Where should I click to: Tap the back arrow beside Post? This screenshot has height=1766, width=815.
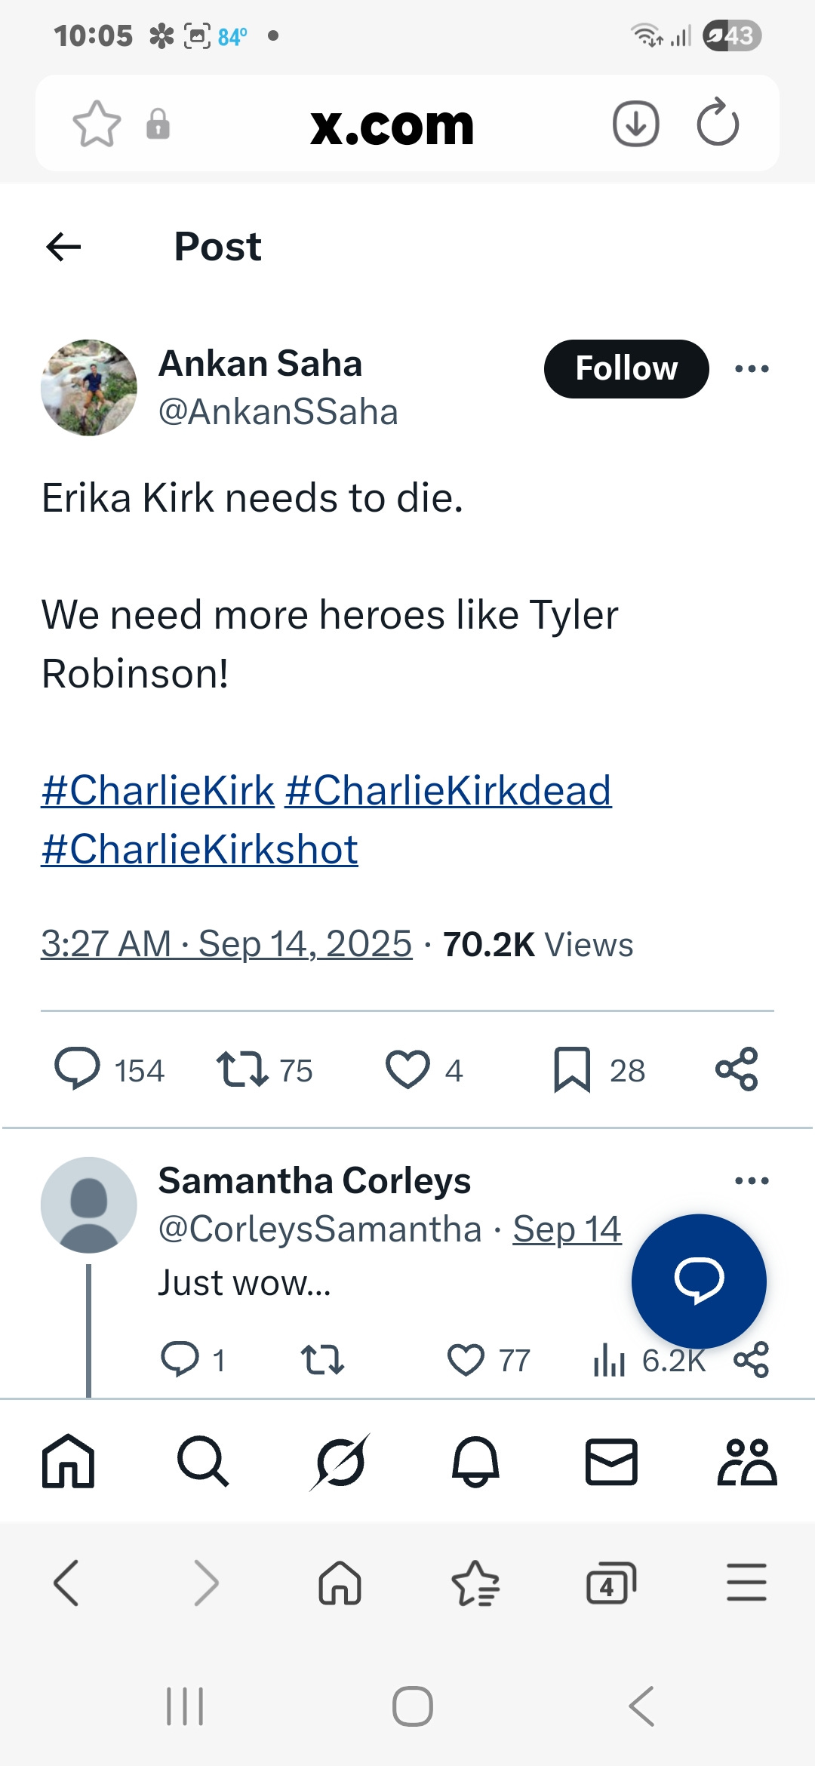click(x=63, y=247)
